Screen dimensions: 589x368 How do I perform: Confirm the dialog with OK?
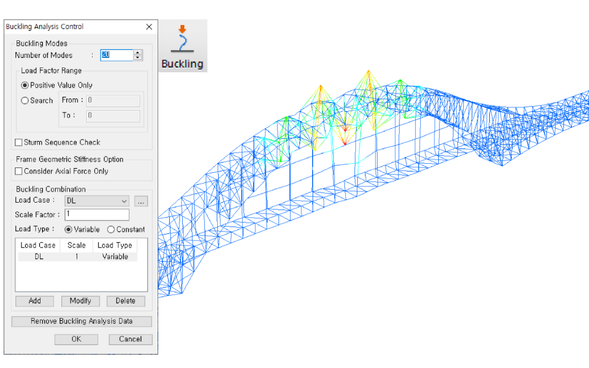coord(76,339)
